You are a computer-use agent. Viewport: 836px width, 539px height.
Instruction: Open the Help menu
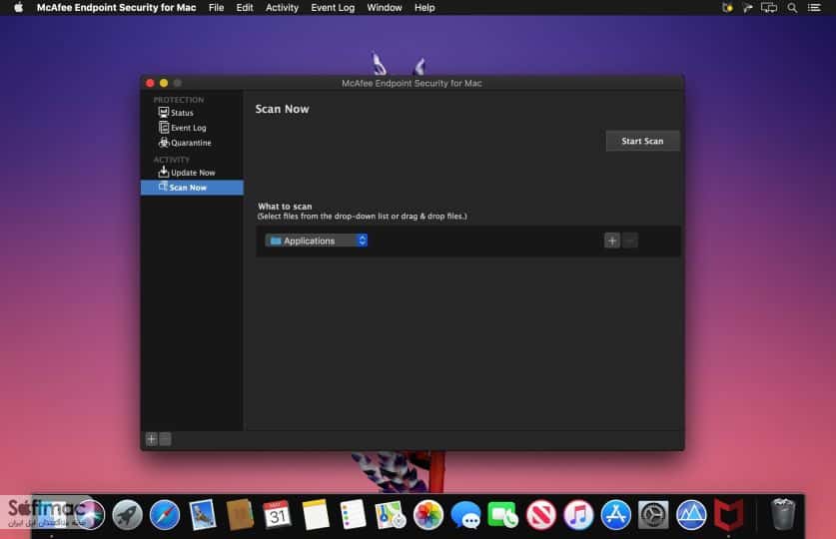(424, 7)
